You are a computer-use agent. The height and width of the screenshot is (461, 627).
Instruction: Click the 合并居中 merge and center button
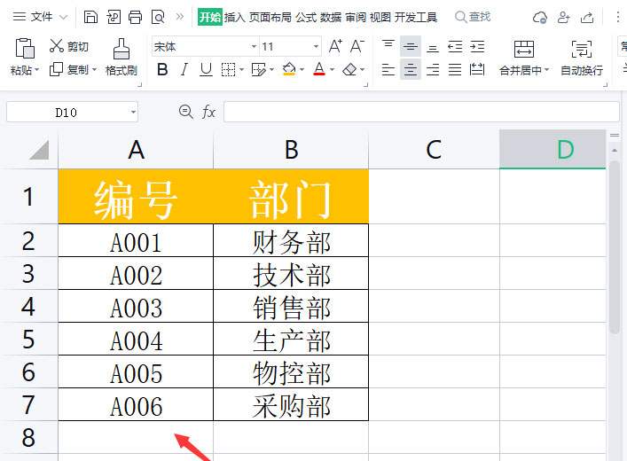tap(524, 58)
